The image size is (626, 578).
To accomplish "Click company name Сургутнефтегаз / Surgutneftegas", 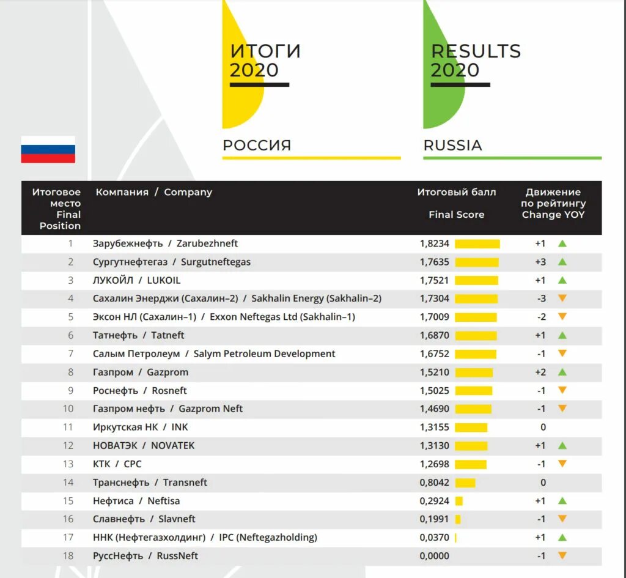I will tap(172, 262).
